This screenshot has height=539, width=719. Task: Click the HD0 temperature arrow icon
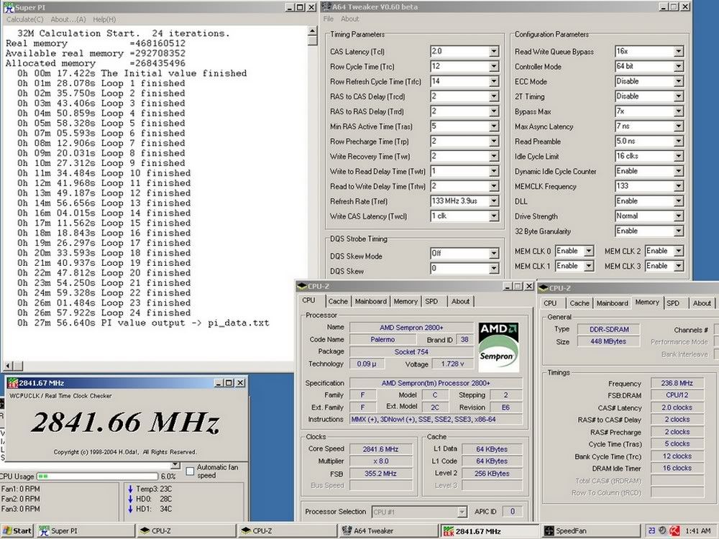tap(130, 499)
